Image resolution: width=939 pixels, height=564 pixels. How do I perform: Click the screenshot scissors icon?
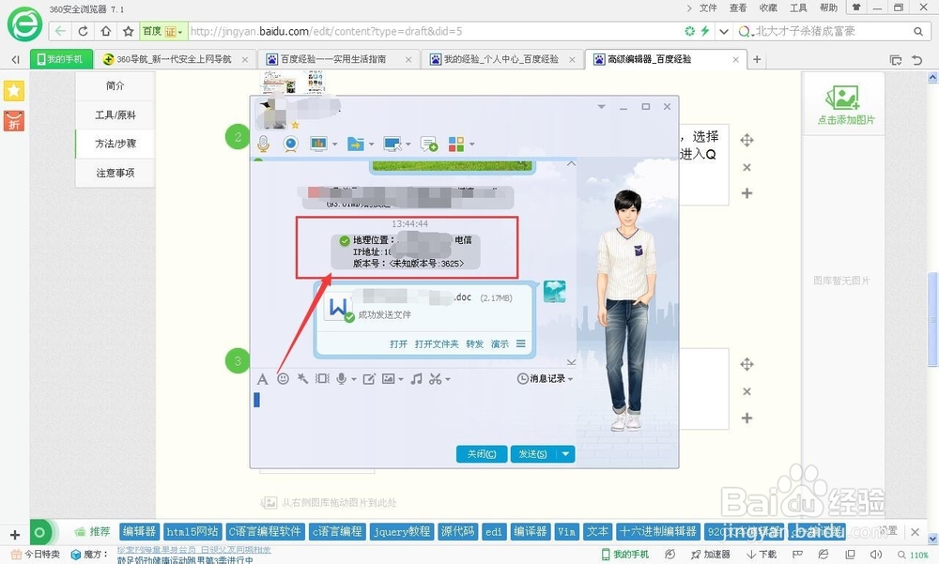click(x=436, y=378)
